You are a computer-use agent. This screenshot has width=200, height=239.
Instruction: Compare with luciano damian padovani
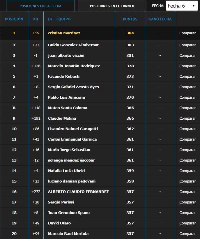(187, 181)
